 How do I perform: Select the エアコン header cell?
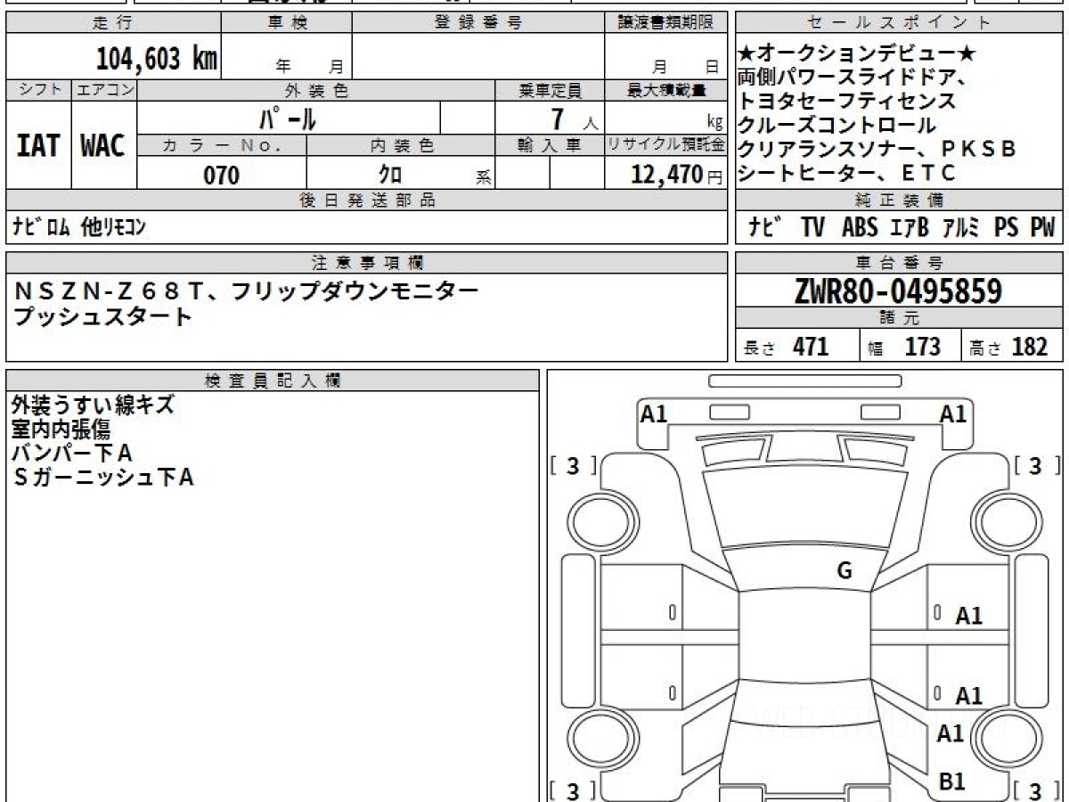point(104,90)
